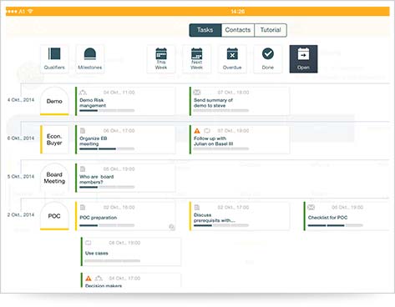Click the Wi-Fi status icon
The image size is (395, 307).
31,11
